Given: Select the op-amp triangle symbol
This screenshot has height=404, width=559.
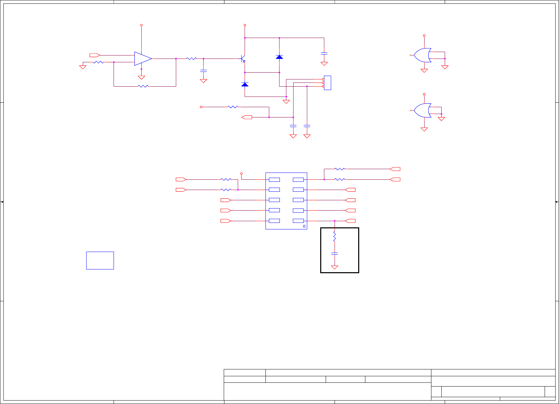Looking at the screenshot, I should pyautogui.click(x=143, y=59).
